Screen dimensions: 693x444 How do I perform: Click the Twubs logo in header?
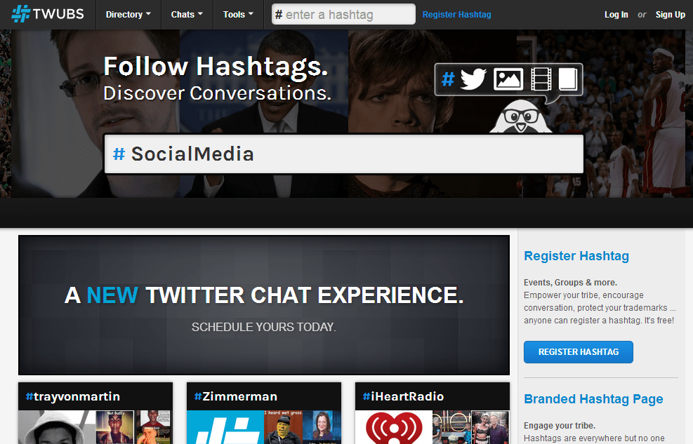tap(47, 14)
